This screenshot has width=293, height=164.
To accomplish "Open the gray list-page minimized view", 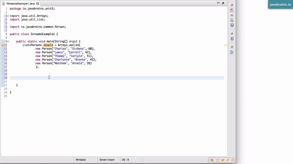I will (x=232, y=39).
